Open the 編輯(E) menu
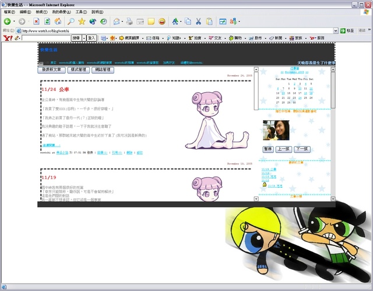 (25, 12)
